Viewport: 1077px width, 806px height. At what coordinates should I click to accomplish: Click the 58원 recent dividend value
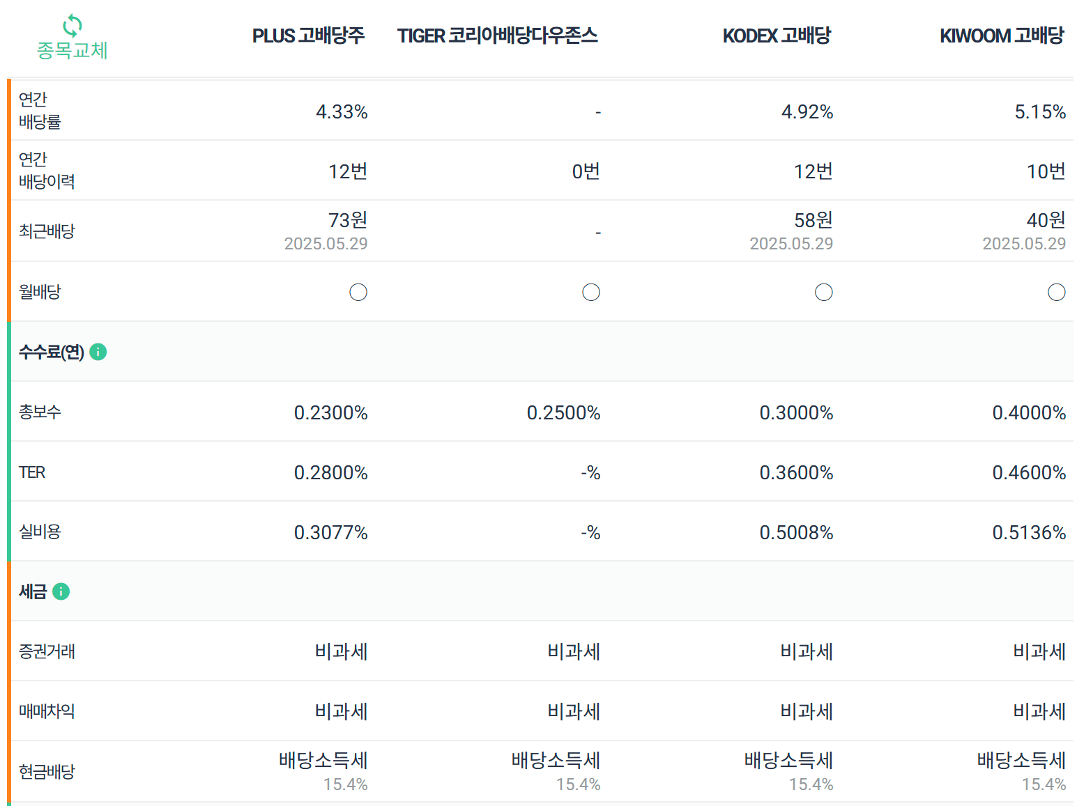coord(814,220)
